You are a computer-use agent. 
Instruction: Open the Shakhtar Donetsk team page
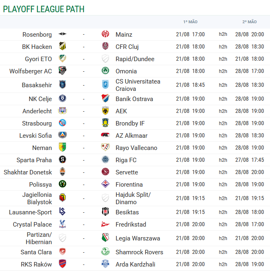click(28, 172)
